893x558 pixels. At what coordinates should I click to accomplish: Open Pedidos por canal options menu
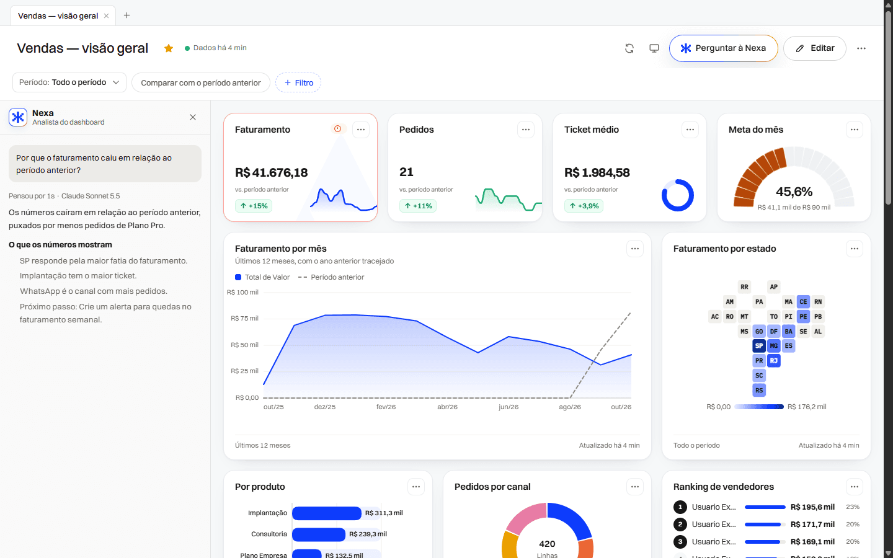pyautogui.click(x=635, y=487)
